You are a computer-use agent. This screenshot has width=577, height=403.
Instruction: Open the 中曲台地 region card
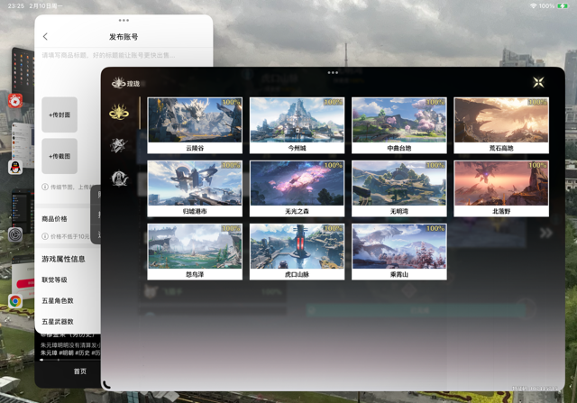(x=399, y=125)
